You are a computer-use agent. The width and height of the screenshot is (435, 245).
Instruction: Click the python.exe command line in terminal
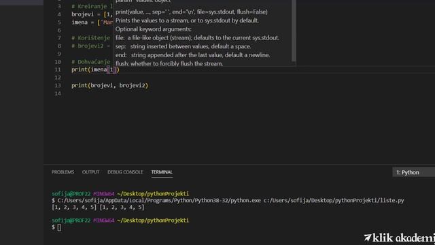(x=228, y=200)
